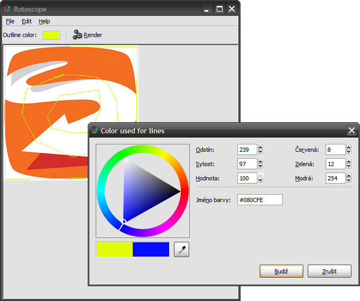The image size is (360, 301).
Task: Increase the Sytost value by one step
Action: click(x=261, y=161)
